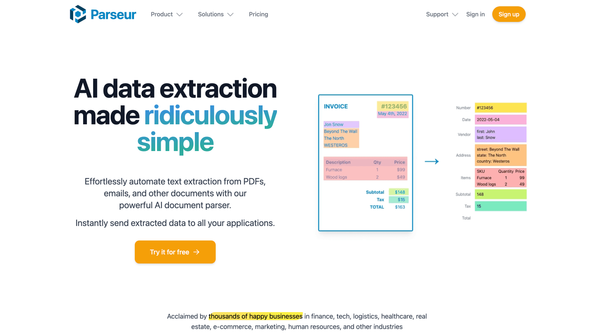This screenshot has width=594, height=334.
Task: Click the green Subtotal field '148'
Action: tap(500, 194)
